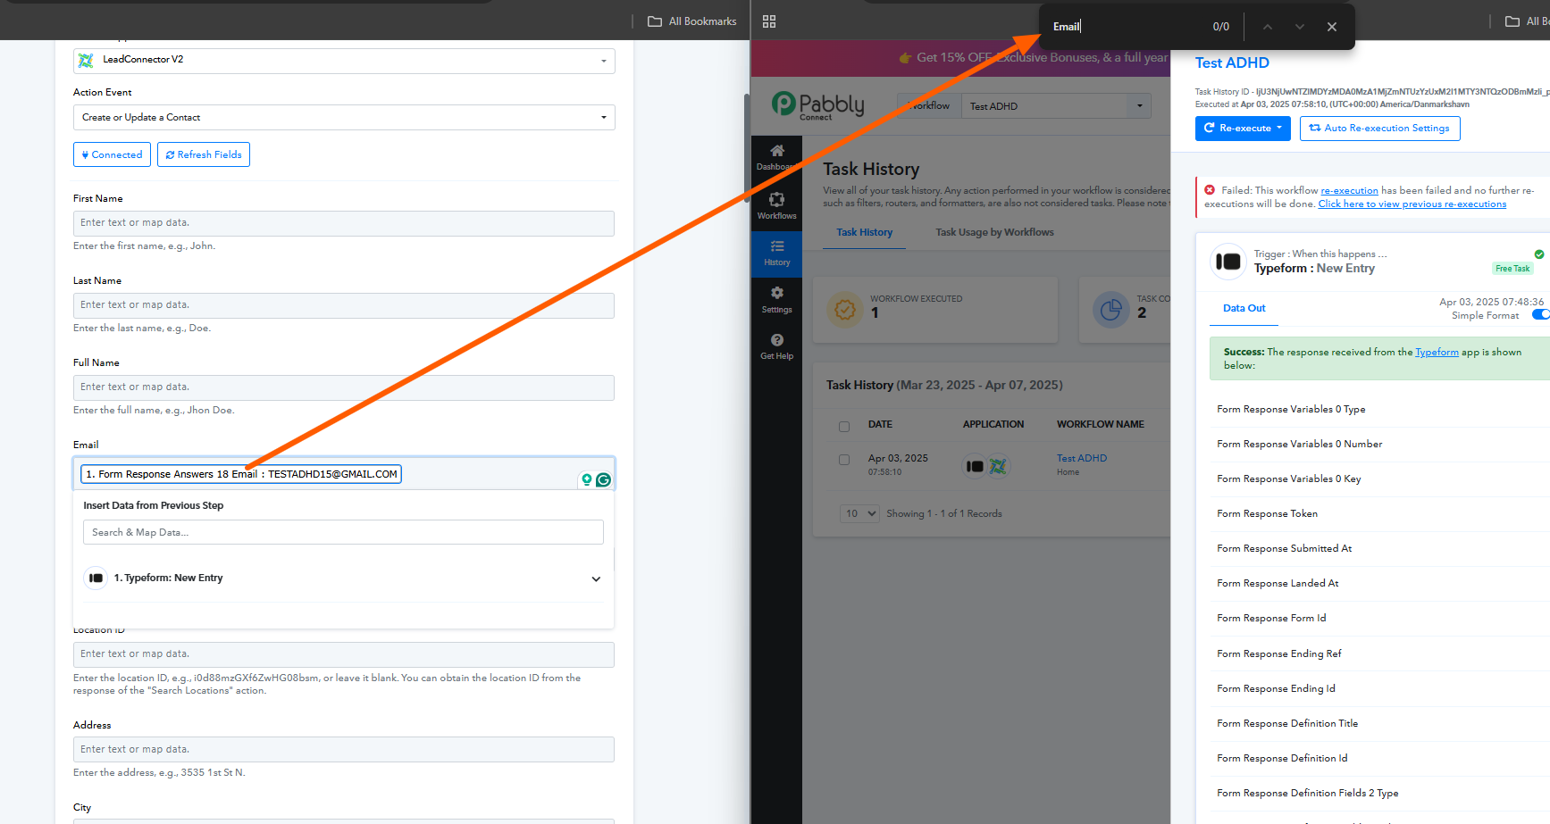Viewport: 1550px width, 824px height.
Task: Go to previous find-bar match
Action: (1268, 27)
